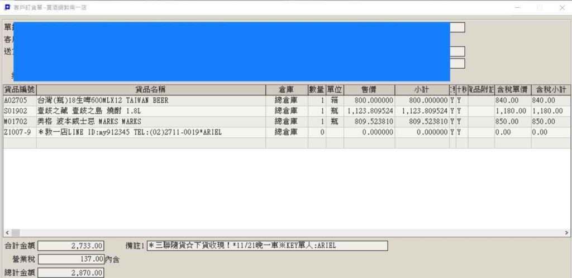The image size is (572, 278).
Task: Click the 1,180.00 tax-included subtotal cell
Action: point(551,111)
